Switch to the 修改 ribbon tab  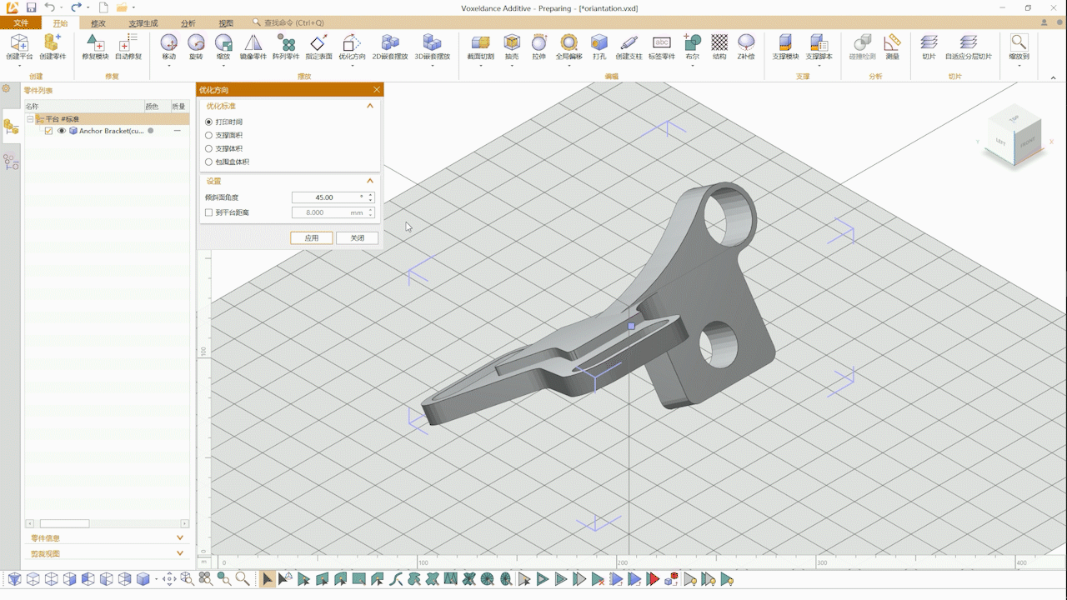[x=98, y=23]
